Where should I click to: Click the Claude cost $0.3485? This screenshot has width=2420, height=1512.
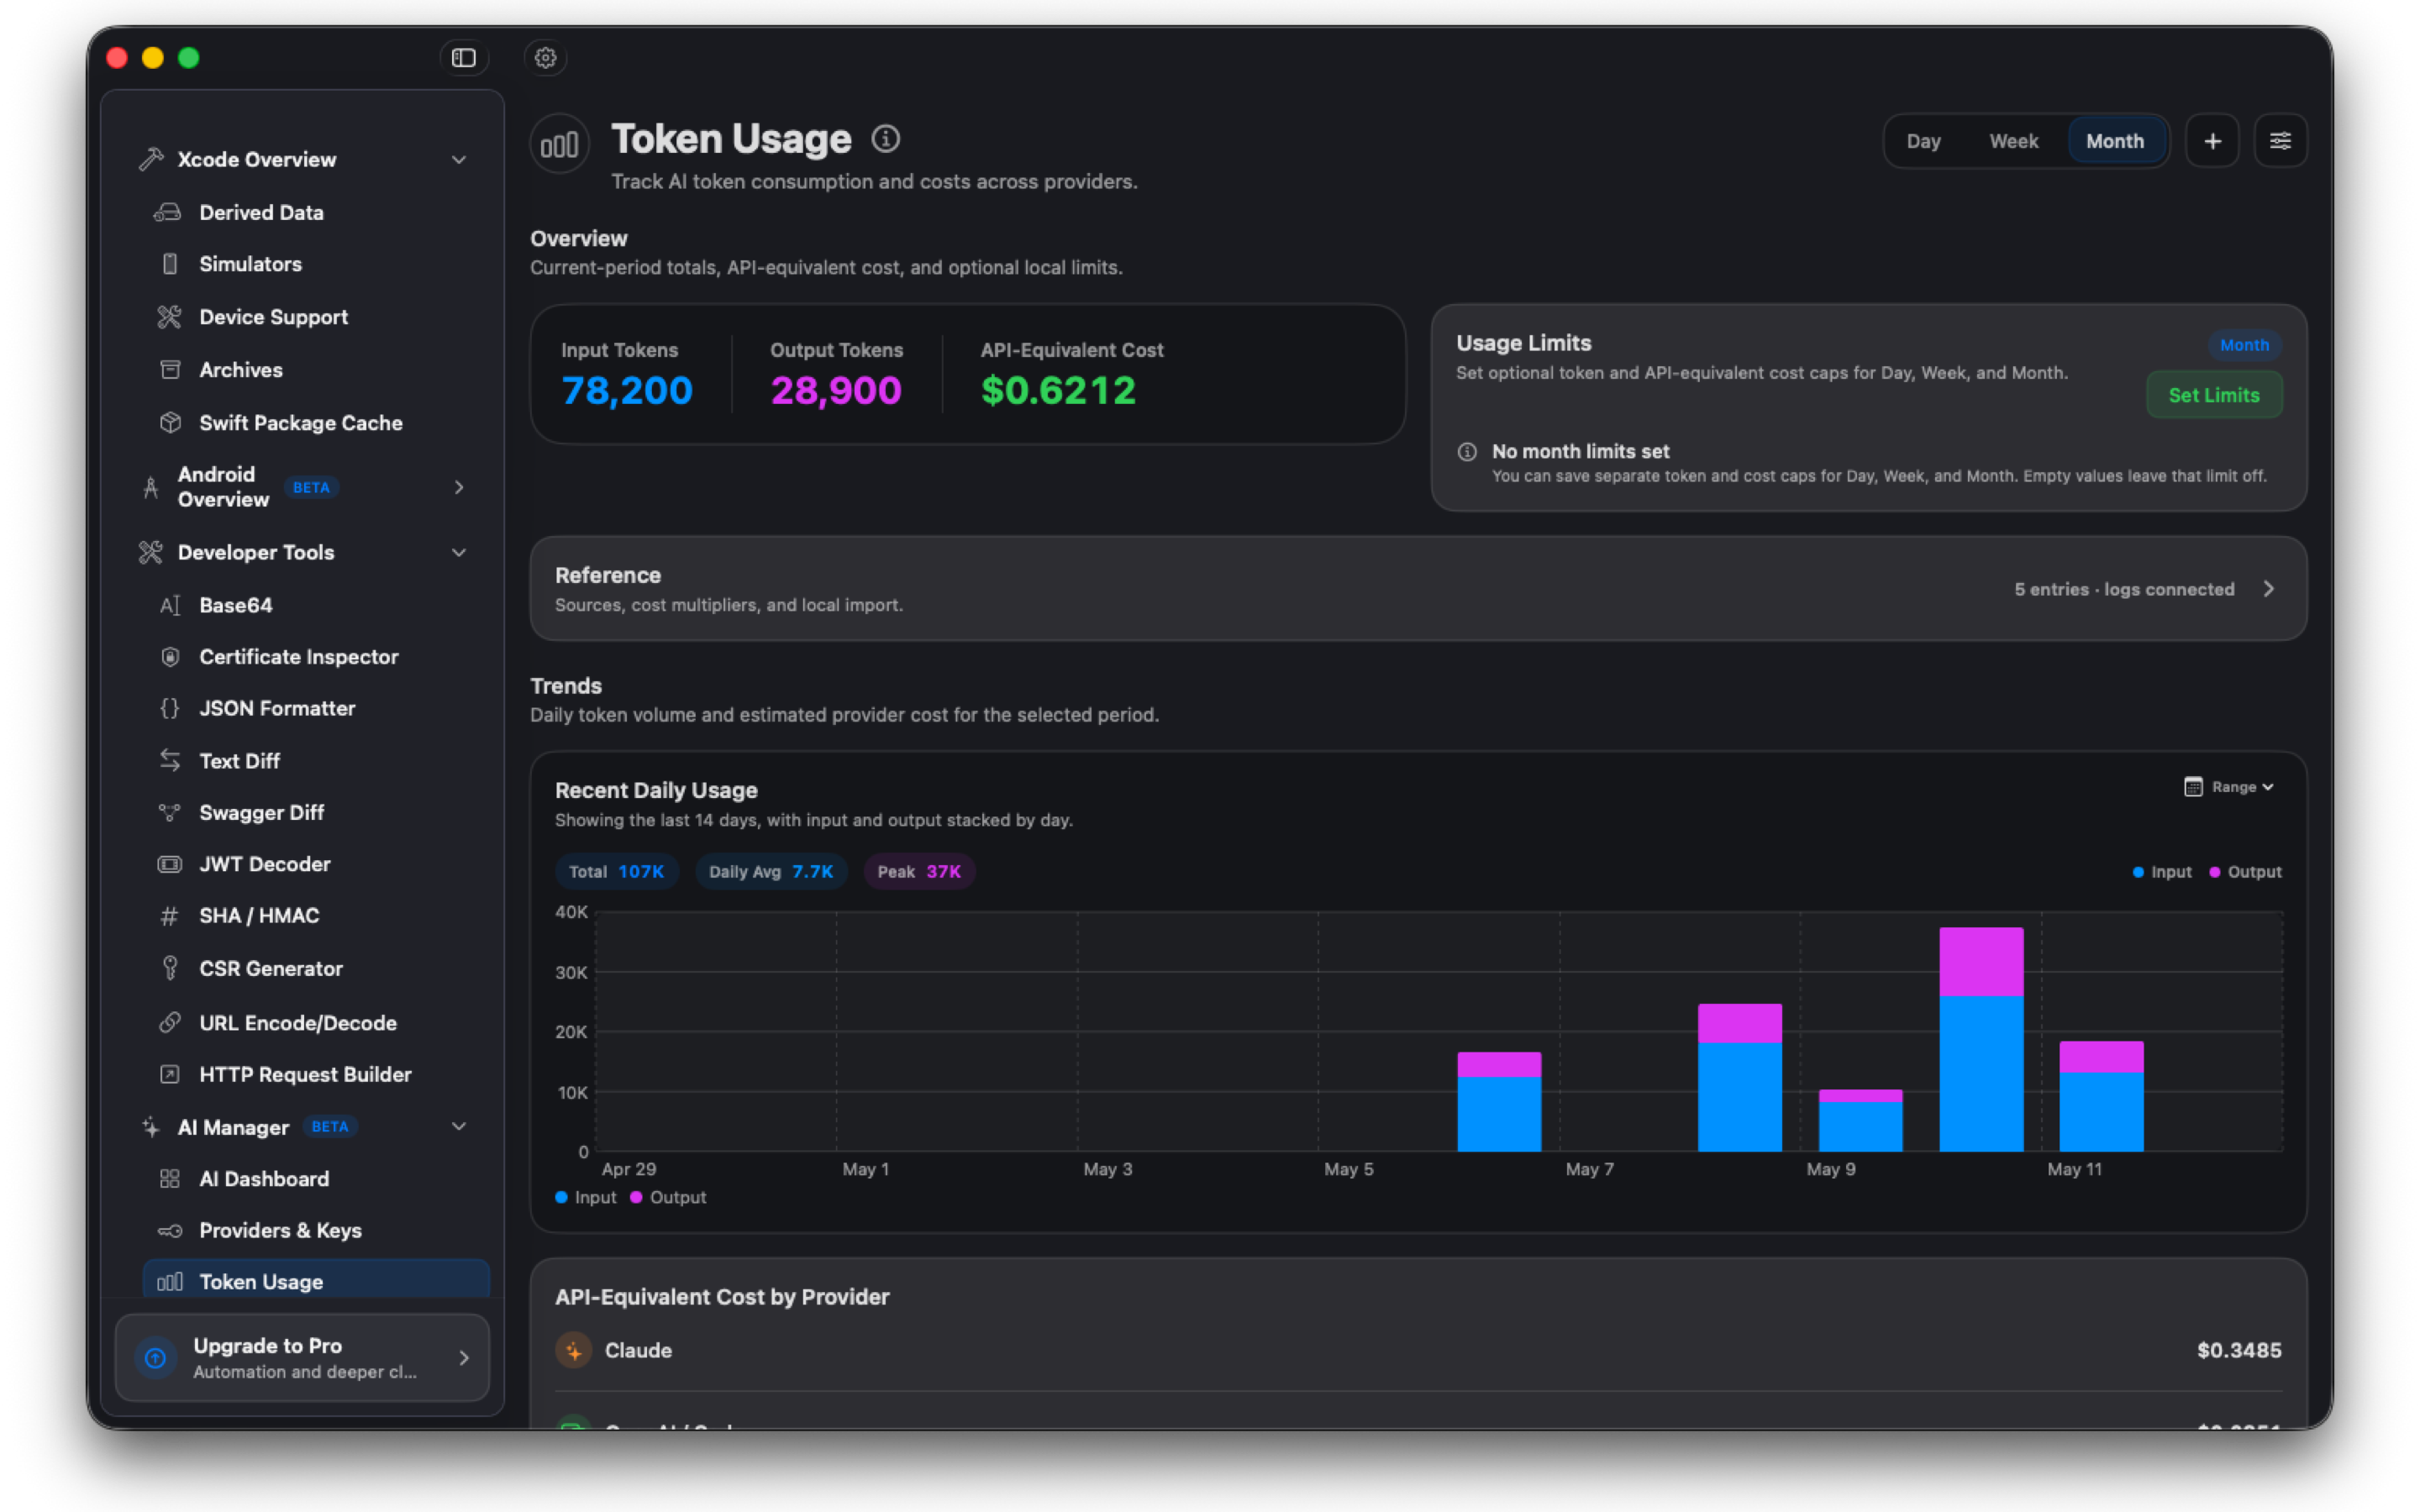pos(2239,1351)
